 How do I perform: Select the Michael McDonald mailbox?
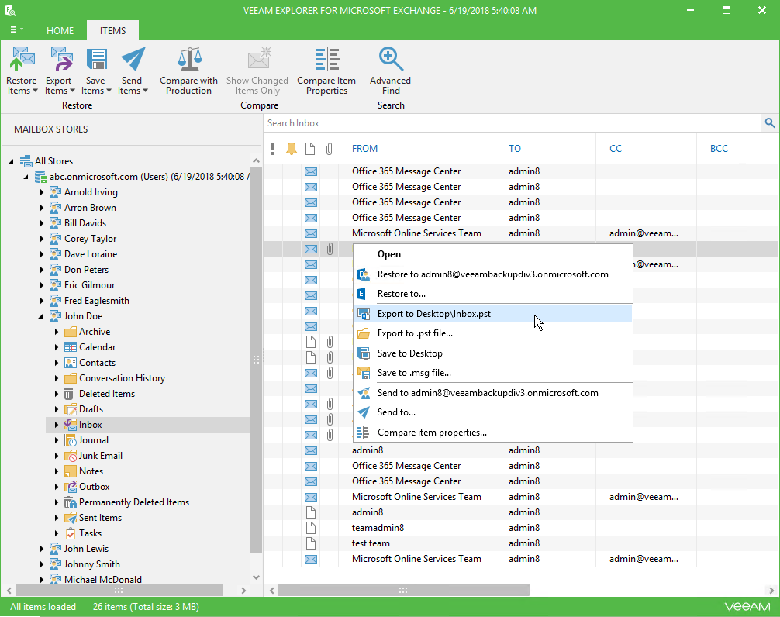[103, 580]
